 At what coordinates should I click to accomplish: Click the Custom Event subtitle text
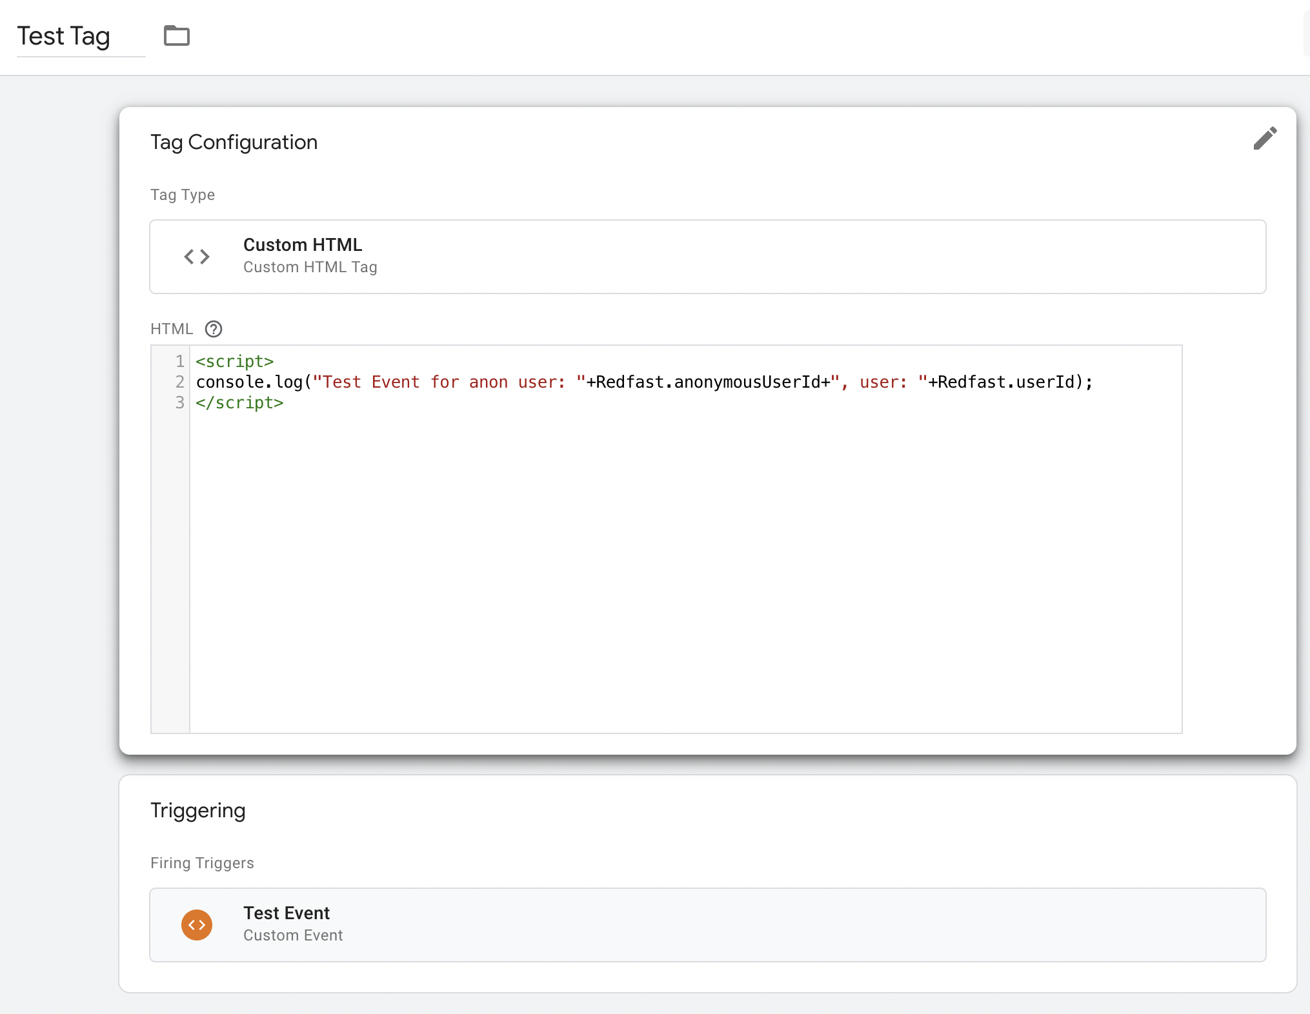[293, 935]
